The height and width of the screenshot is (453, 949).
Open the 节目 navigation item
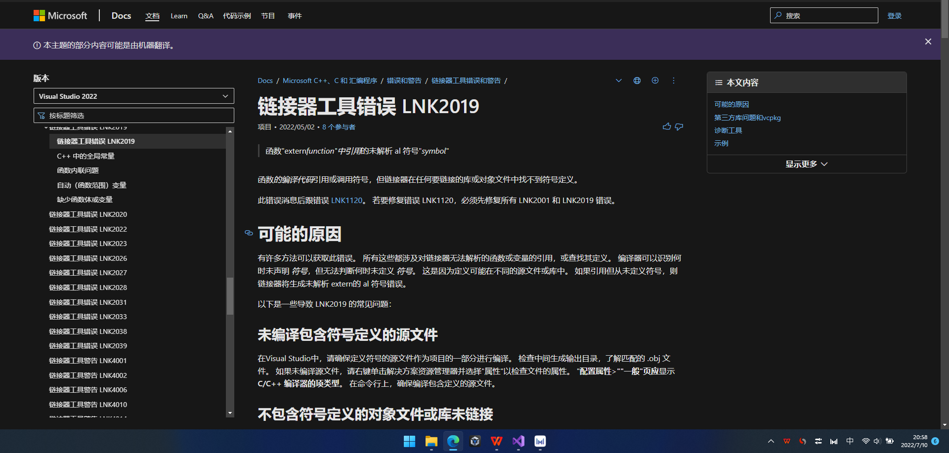coord(268,16)
